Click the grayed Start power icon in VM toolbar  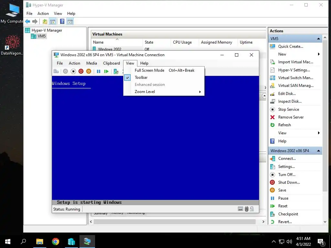65,71
